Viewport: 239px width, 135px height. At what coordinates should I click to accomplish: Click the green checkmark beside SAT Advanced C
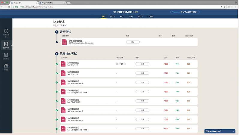pyautogui.click(x=57, y=101)
